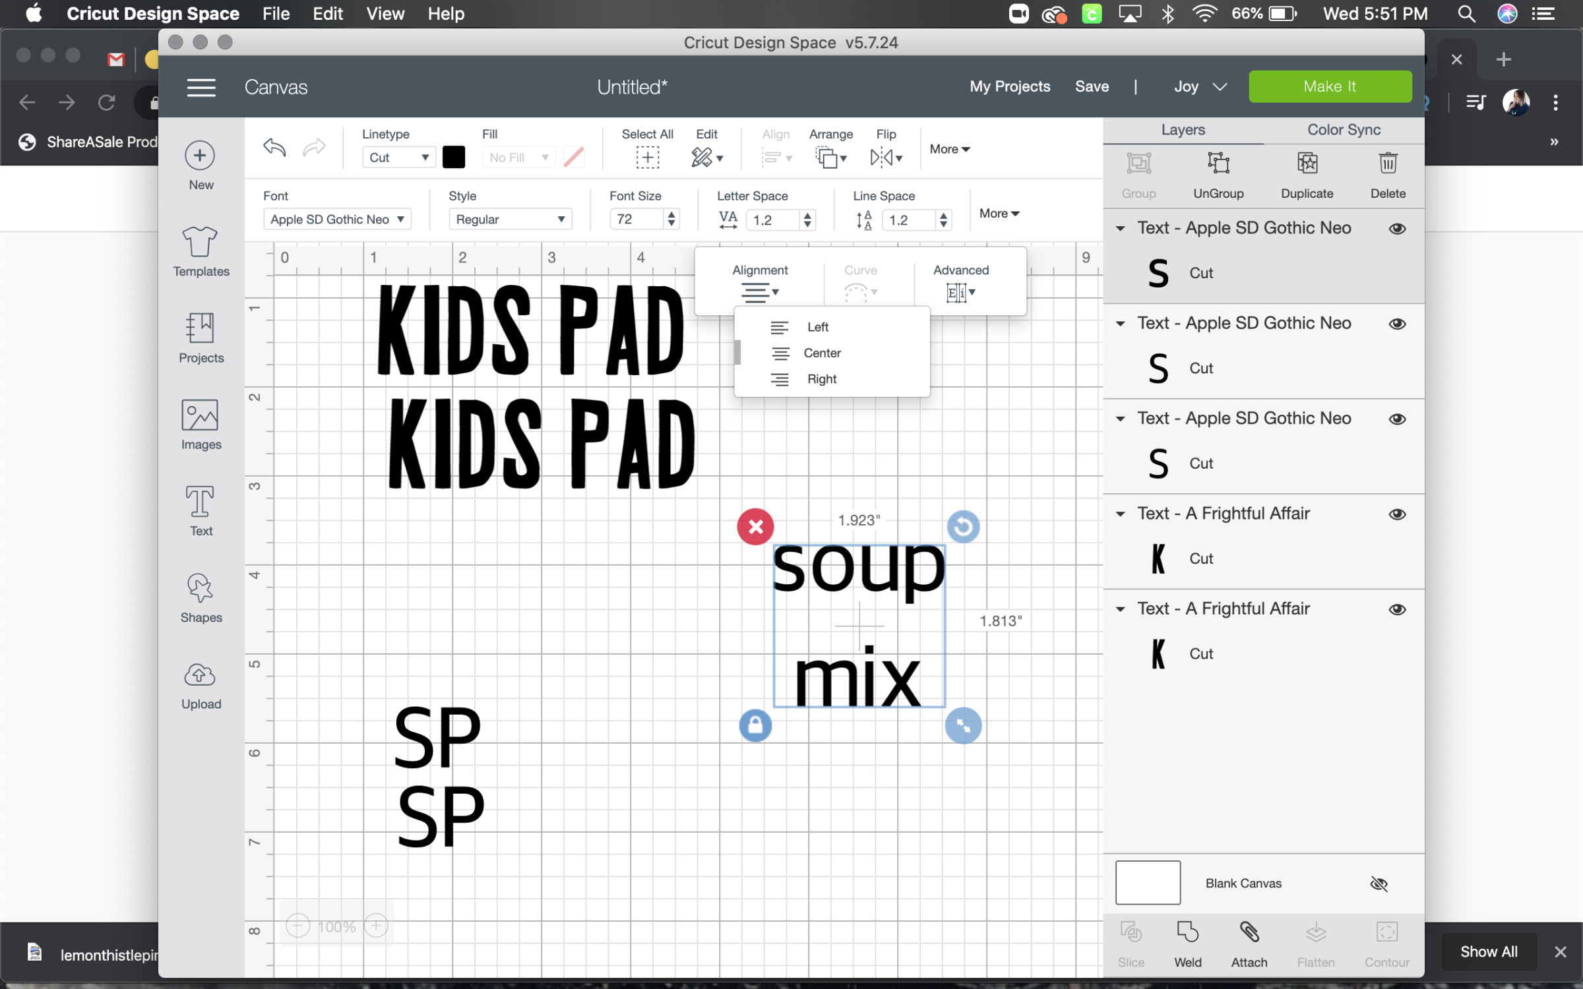Open the Alignment dropdown button
Screen dimensions: 1583x989
[x=760, y=292]
